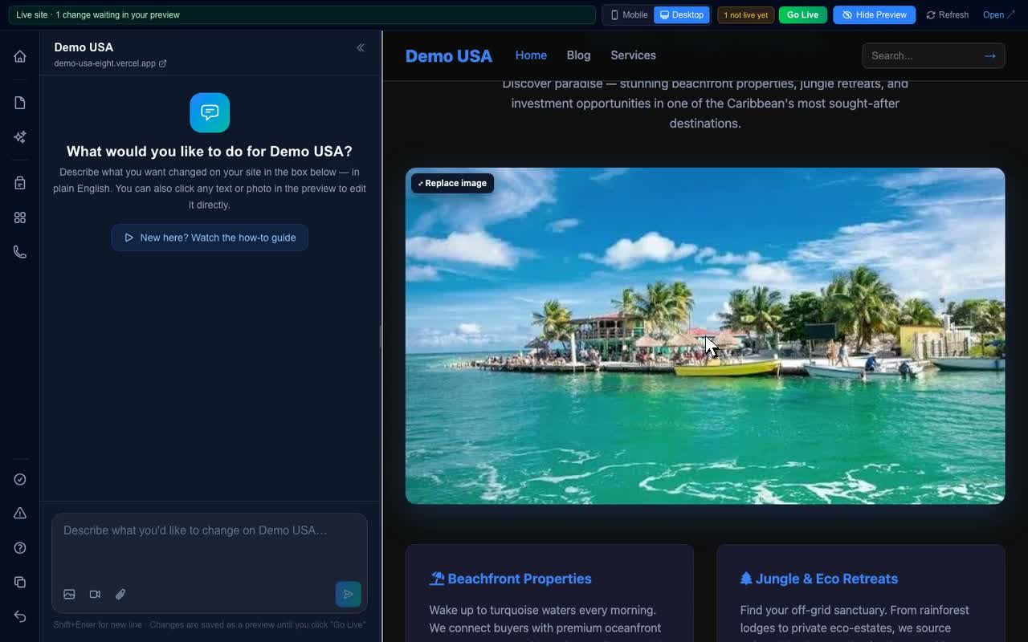Click the Hide Preview button
Viewport: 1028px width, 642px height.
click(x=874, y=15)
